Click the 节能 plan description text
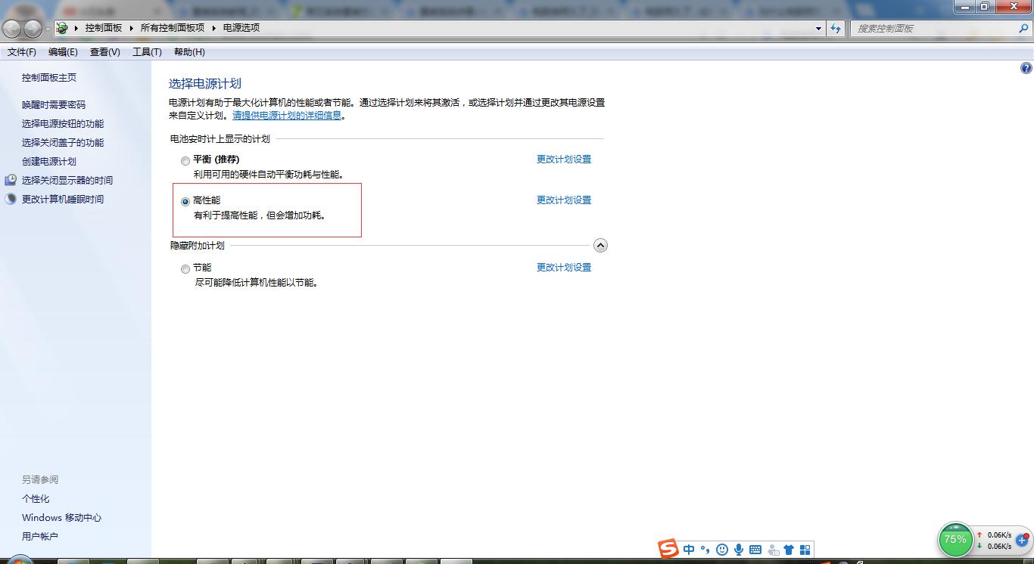The image size is (1034, 564). click(257, 283)
